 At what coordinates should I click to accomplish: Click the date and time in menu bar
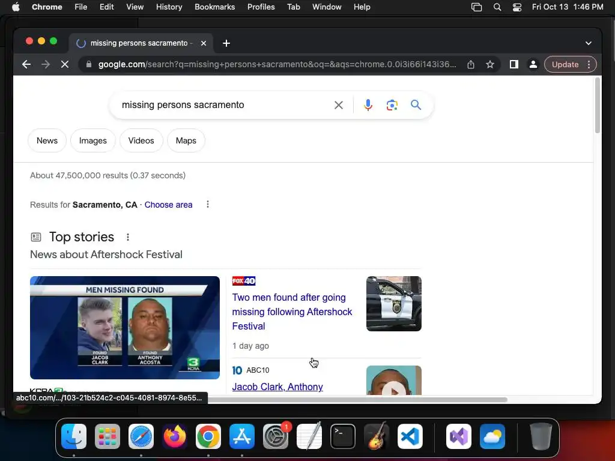(x=568, y=7)
